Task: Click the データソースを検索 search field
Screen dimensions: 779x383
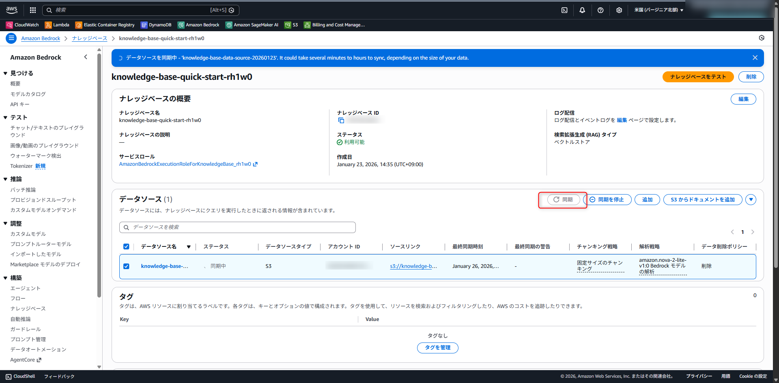Action: 237,227
